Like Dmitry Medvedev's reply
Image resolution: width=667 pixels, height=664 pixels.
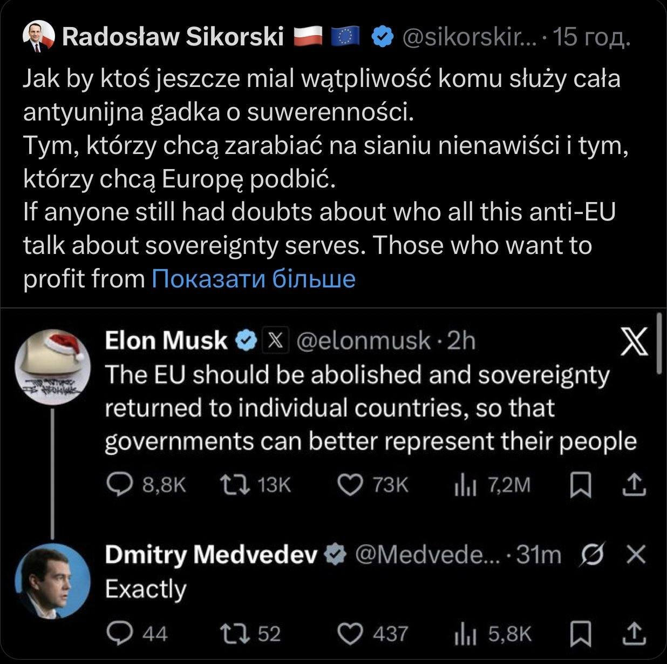pos(350,633)
